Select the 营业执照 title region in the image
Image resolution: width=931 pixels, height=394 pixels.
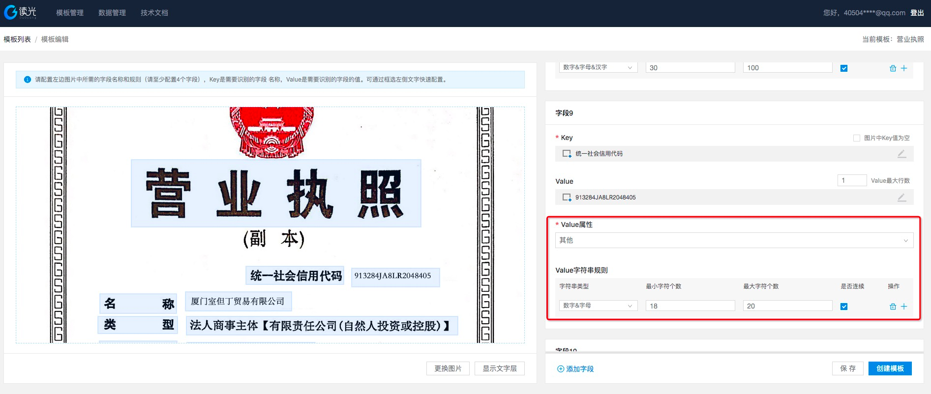tap(276, 193)
